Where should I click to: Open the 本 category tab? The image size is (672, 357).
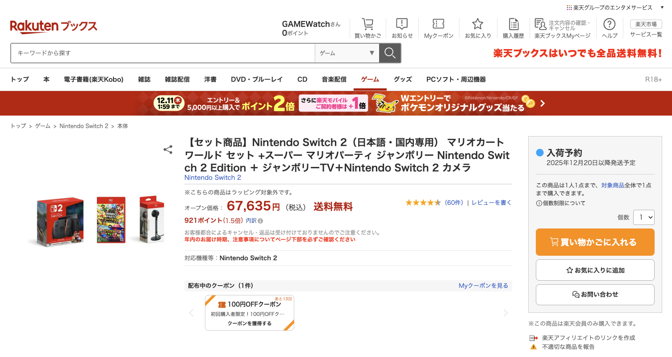coord(46,79)
